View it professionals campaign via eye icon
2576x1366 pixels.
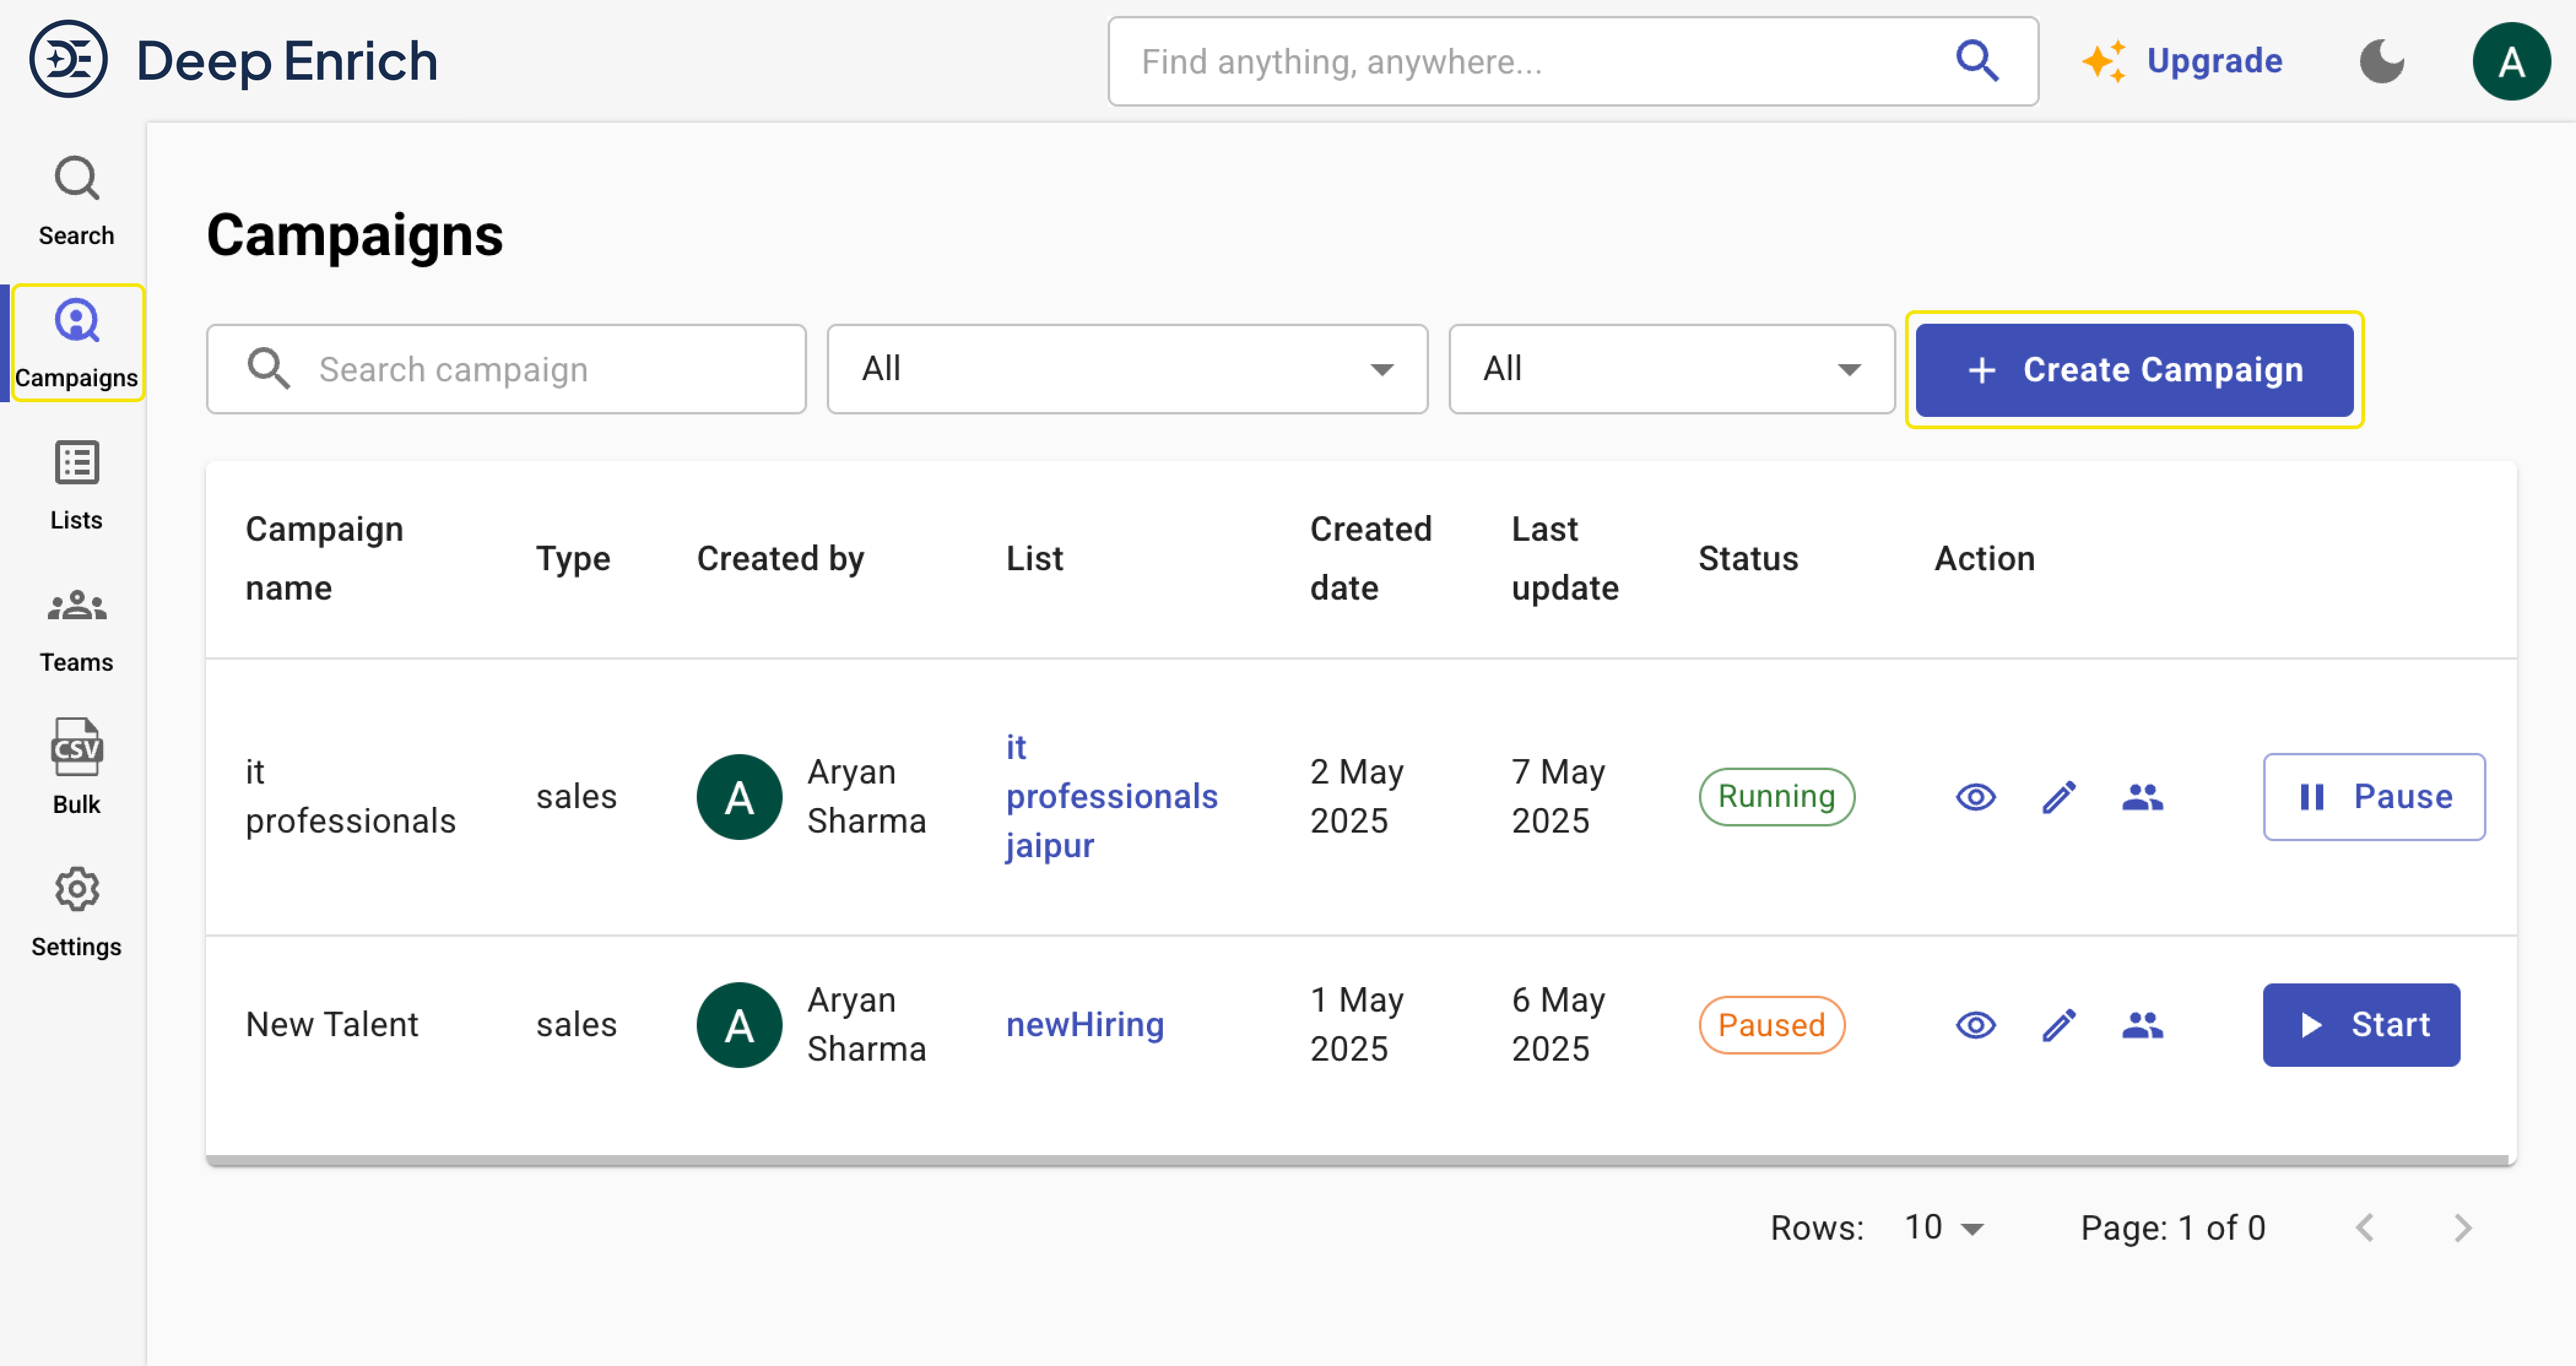click(x=1975, y=796)
